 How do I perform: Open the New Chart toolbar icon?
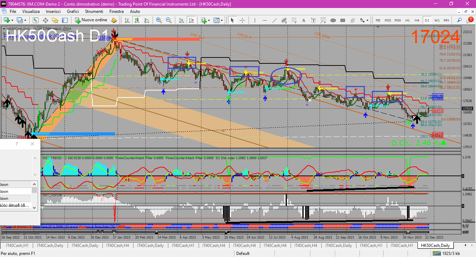7,20
